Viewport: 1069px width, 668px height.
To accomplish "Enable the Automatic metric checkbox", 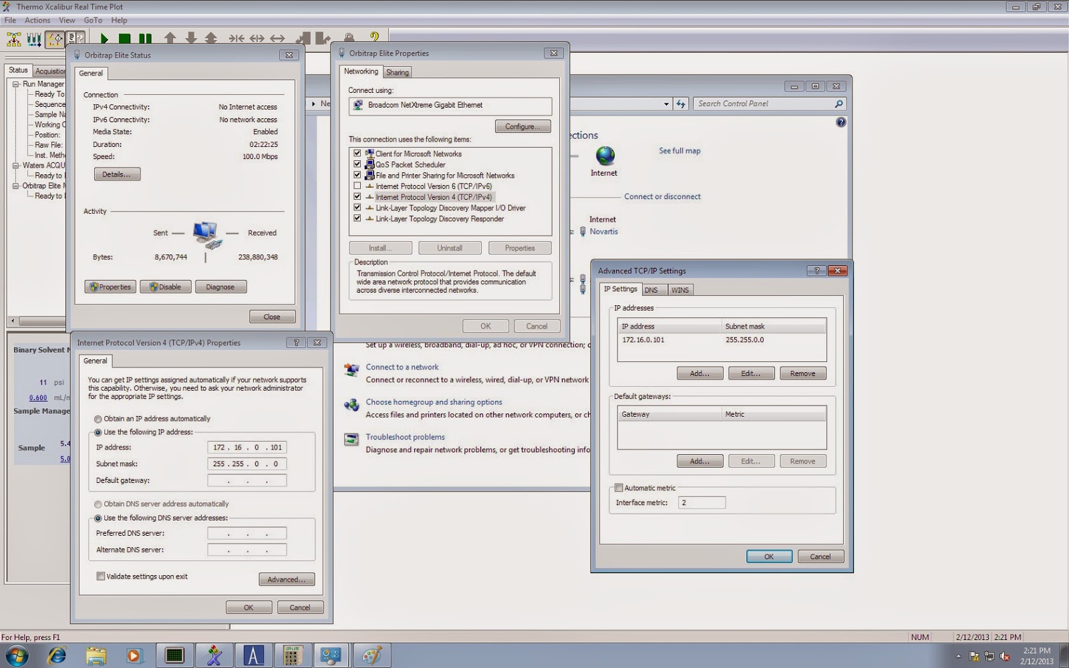I will 619,488.
